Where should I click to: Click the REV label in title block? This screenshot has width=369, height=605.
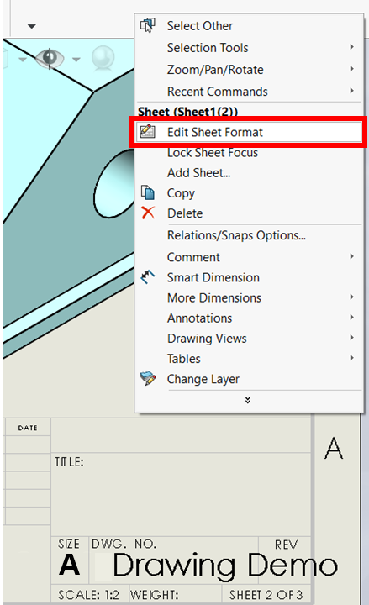point(286,544)
